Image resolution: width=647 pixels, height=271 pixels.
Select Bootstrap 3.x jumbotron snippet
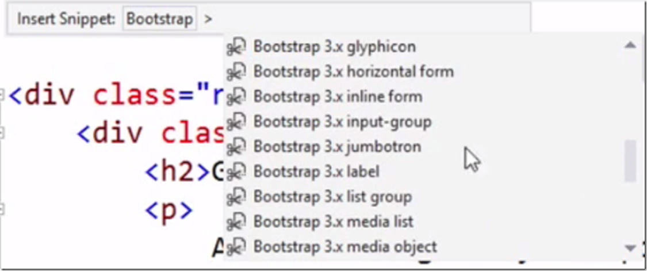point(337,147)
